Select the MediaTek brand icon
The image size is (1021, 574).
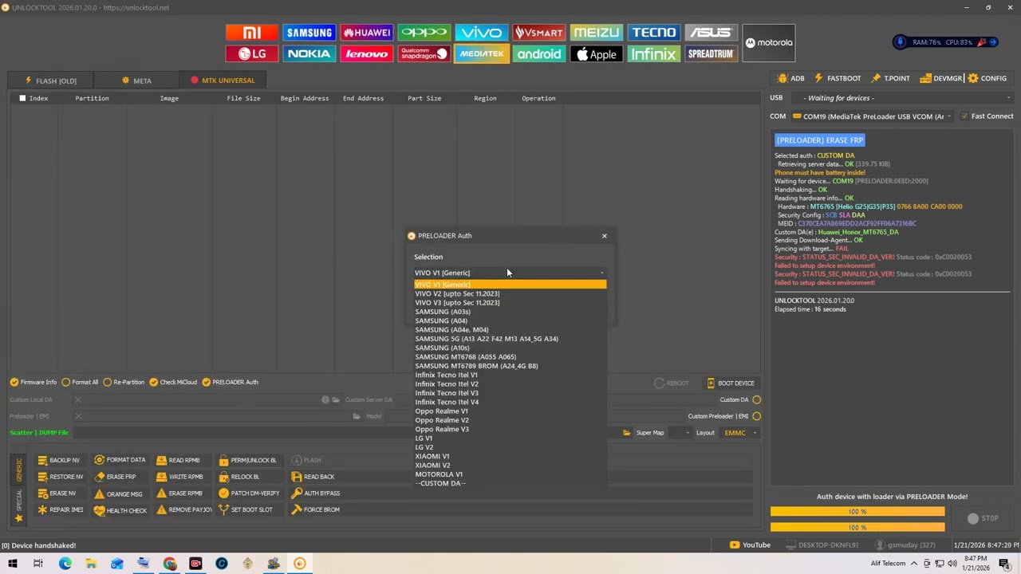[x=482, y=54]
